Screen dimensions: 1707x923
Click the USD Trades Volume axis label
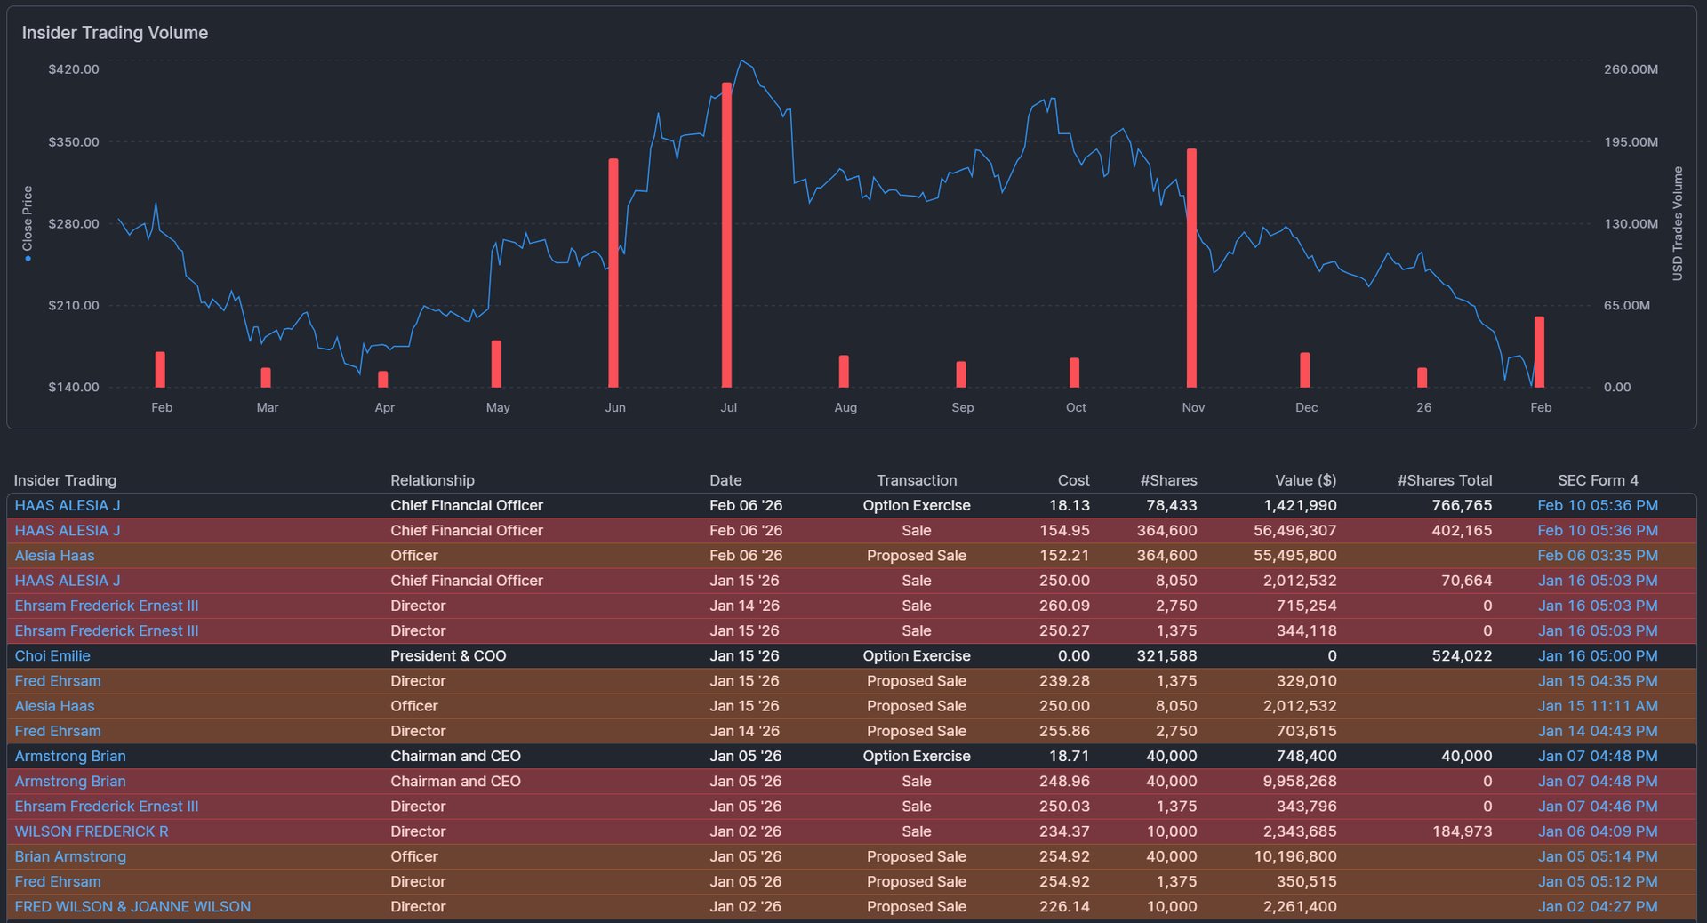1678,223
